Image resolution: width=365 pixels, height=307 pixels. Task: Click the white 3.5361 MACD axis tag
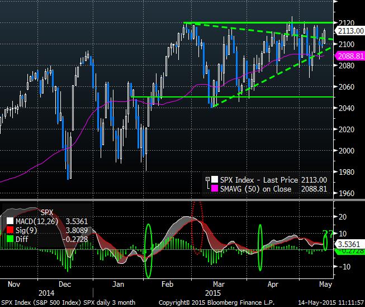point(349,244)
